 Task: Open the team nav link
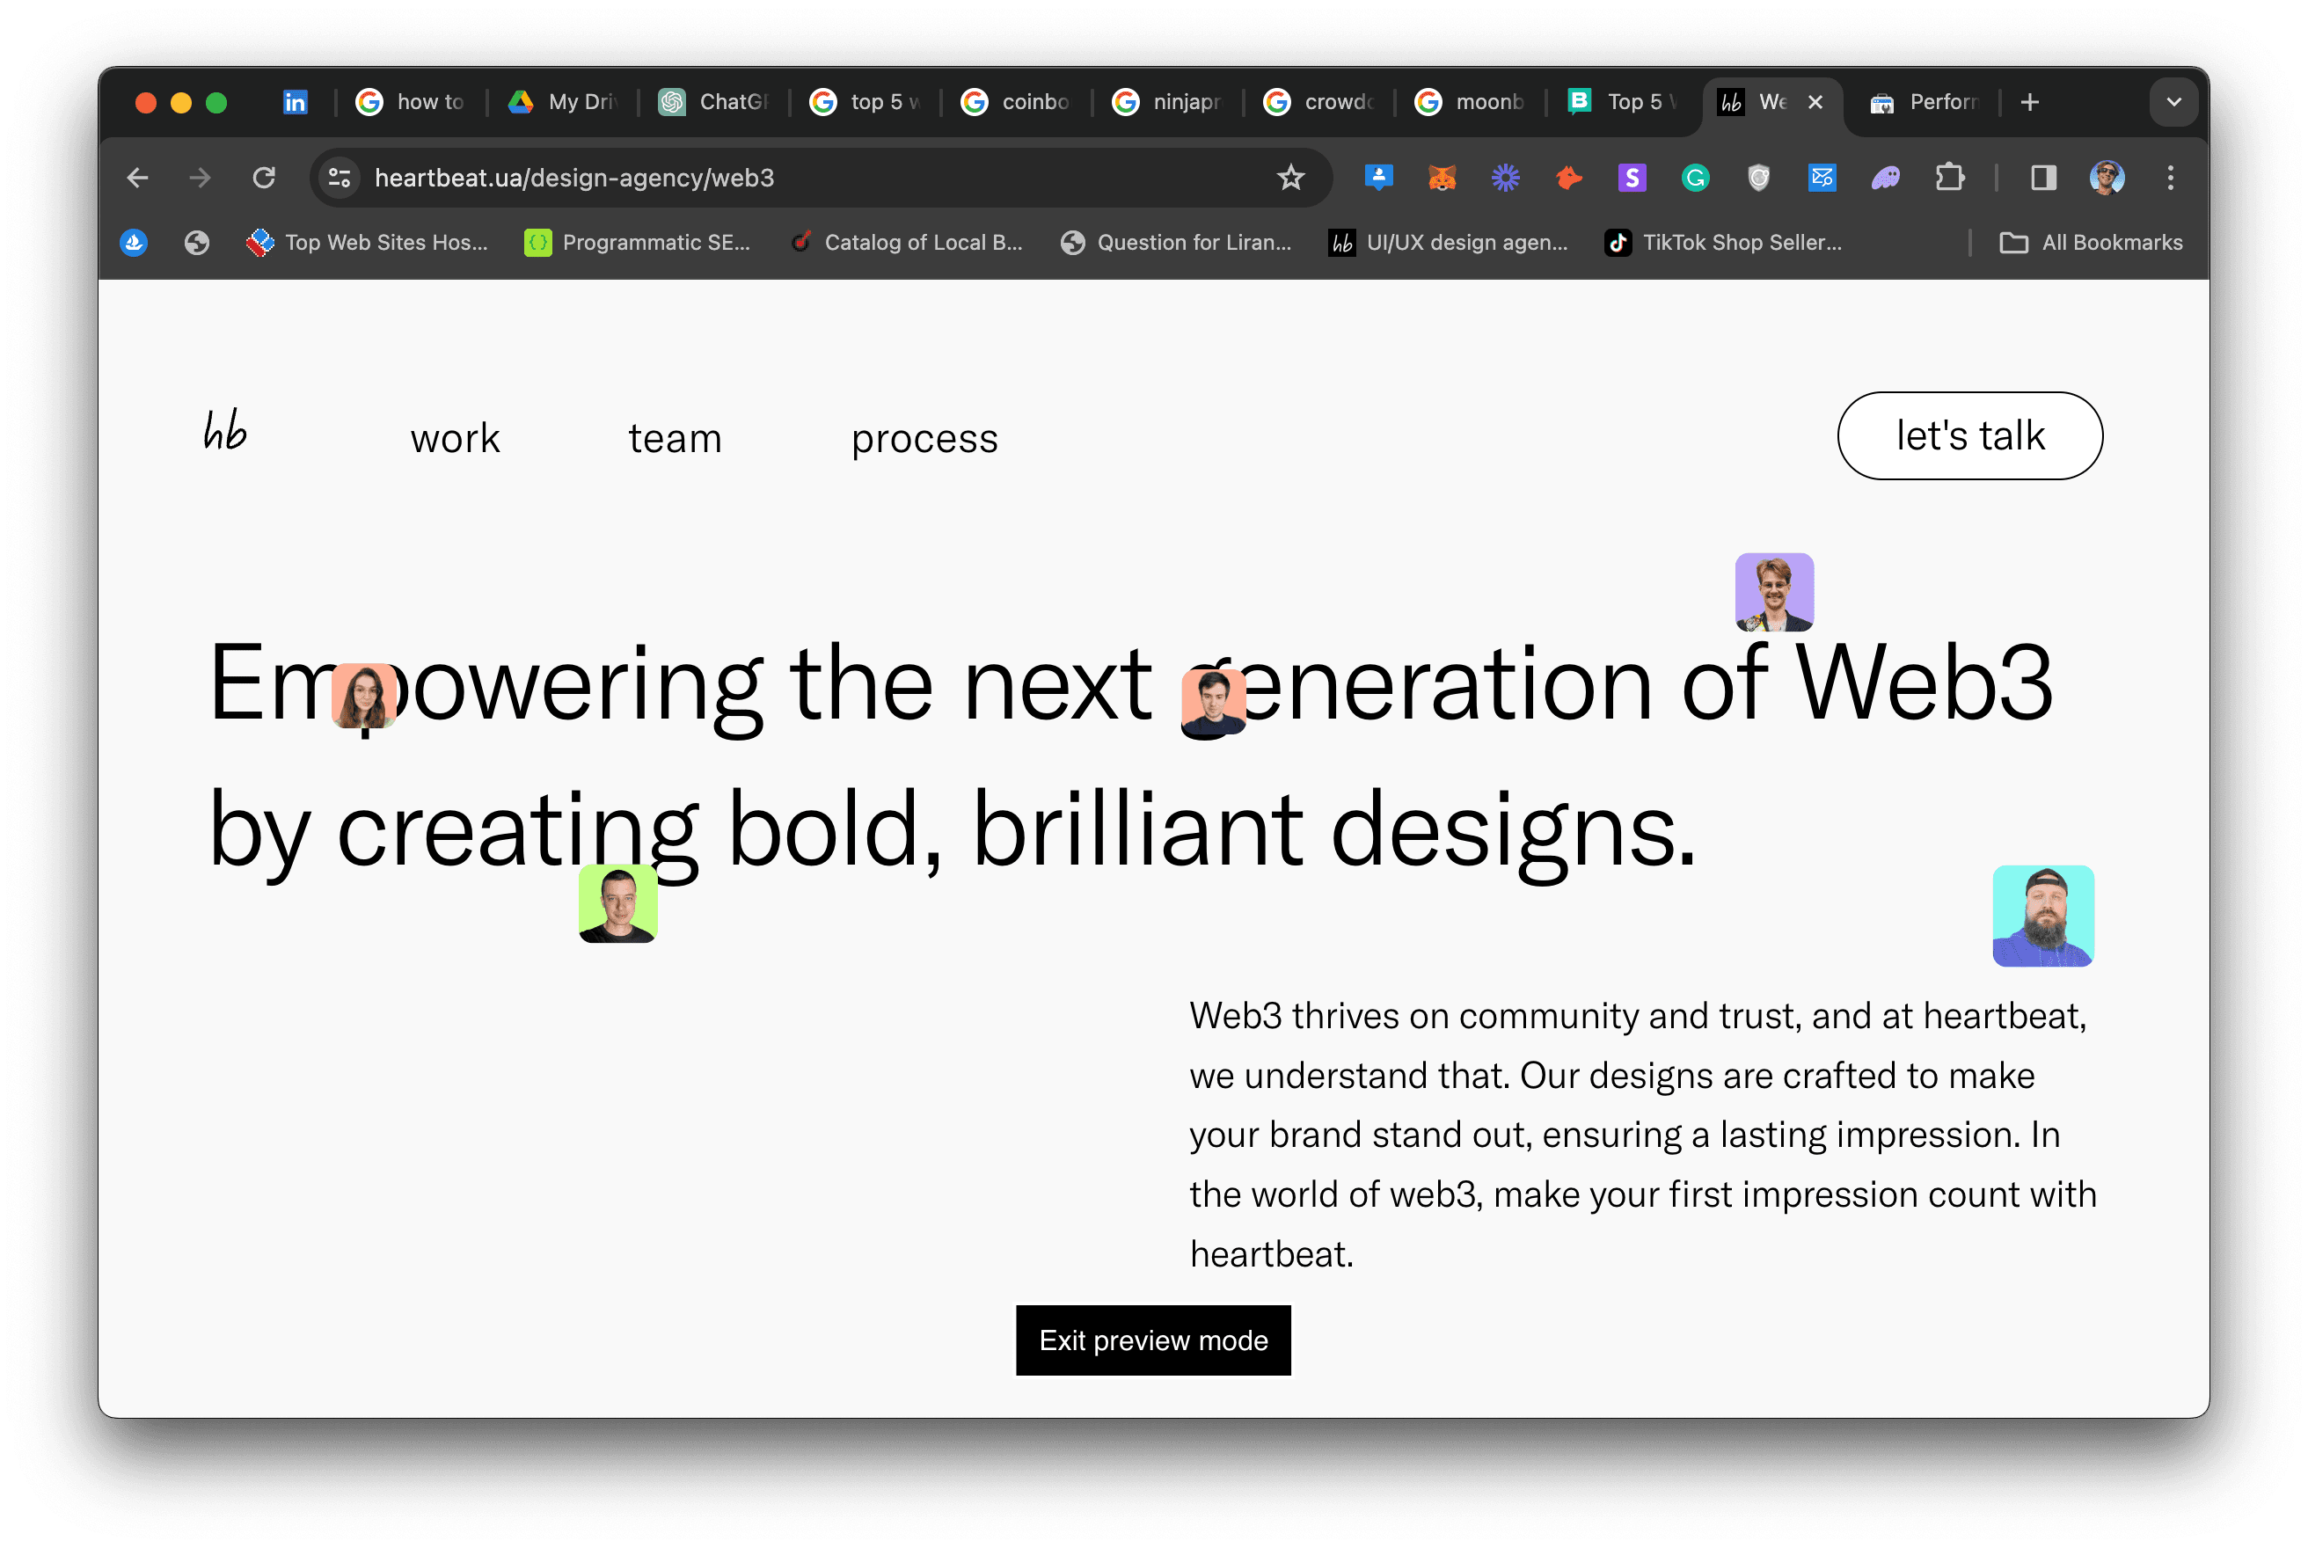(676, 438)
